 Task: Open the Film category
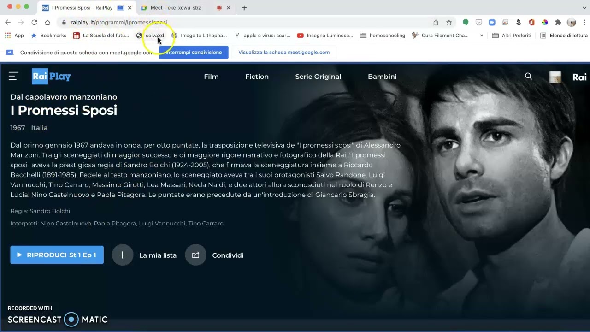211,77
